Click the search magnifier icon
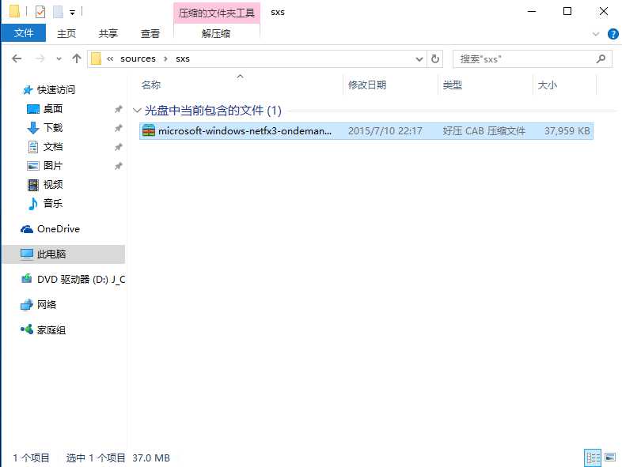 tap(601, 59)
